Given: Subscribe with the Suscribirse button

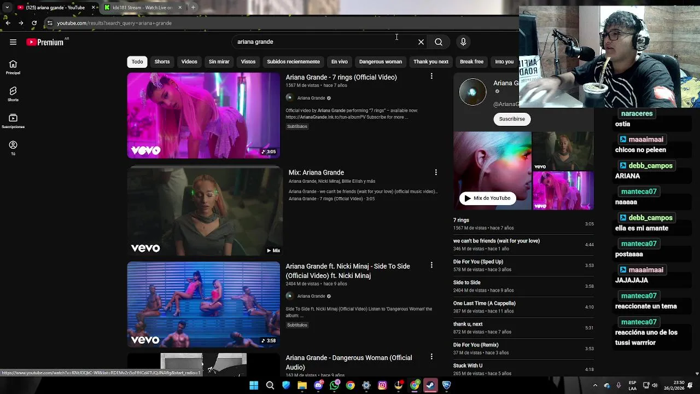Looking at the screenshot, I should (x=512, y=119).
